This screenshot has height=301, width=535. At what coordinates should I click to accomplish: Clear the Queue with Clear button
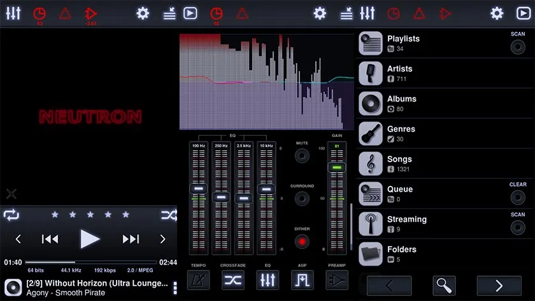pos(518,197)
